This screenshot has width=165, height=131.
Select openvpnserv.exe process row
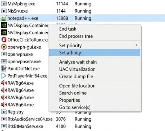[x=24, y=61]
